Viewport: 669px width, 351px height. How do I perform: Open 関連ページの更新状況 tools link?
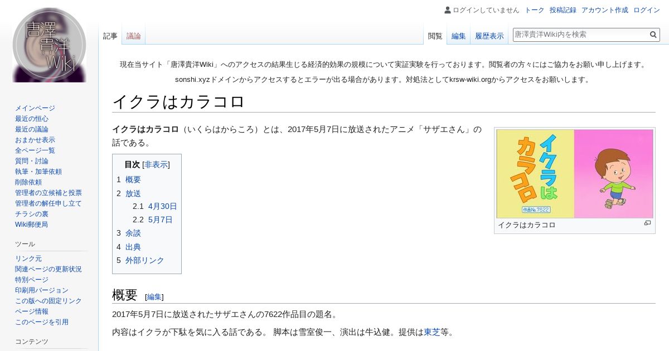point(49,269)
